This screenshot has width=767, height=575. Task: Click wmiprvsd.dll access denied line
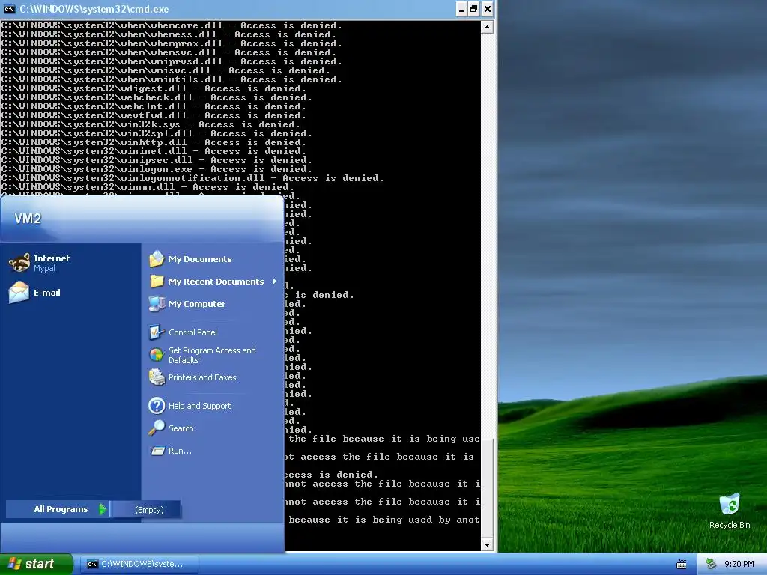click(172, 61)
